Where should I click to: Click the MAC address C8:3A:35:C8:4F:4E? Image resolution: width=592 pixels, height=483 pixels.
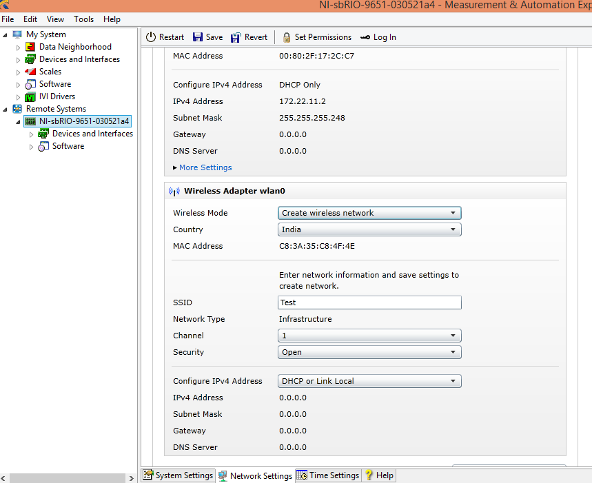coord(317,247)
